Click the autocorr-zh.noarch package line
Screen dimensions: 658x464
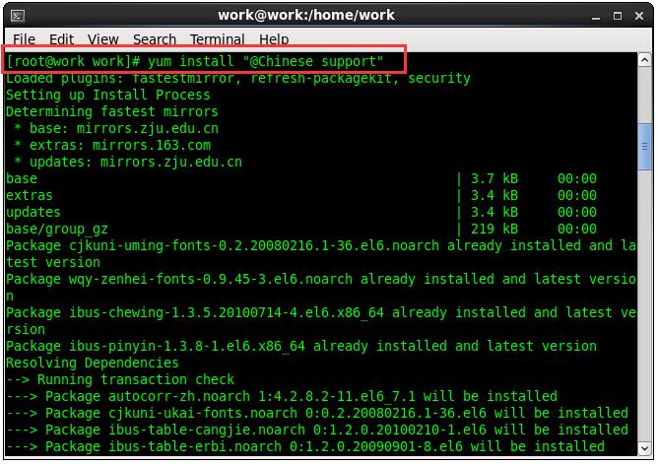[x=282, y=397]
